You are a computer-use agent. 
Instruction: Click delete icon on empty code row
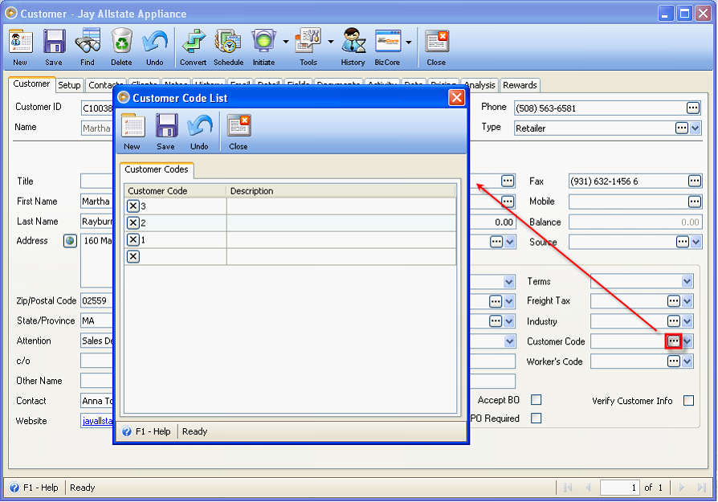pos(133,256)
